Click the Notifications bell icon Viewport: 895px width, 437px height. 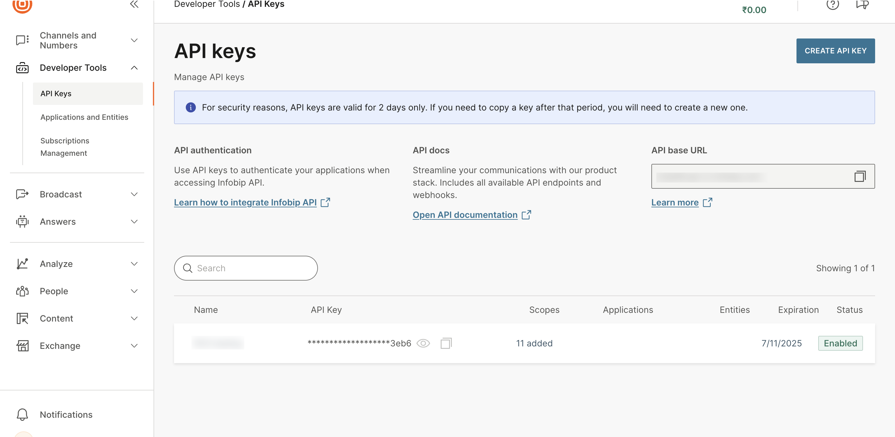click(x=22, y=414)
